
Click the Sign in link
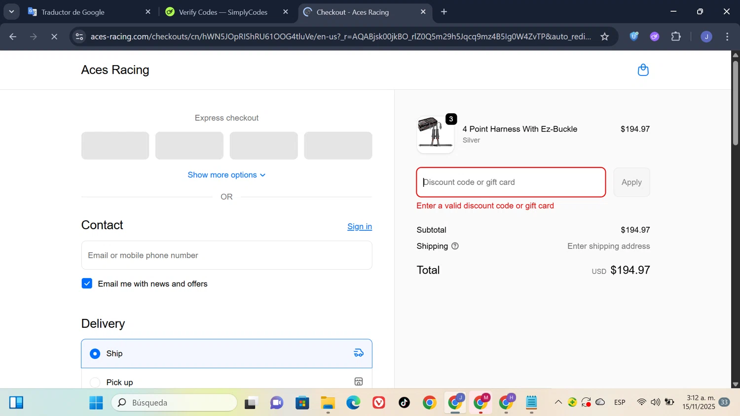point(360,226)
